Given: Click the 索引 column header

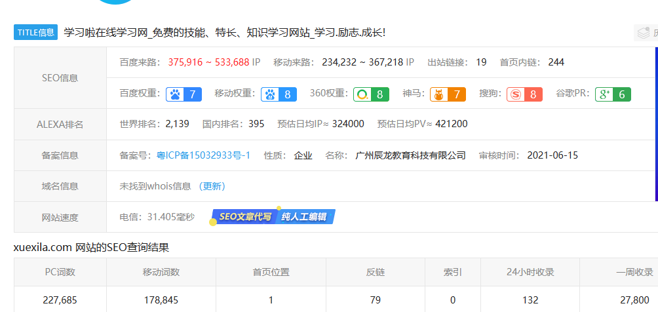Looking at the screenshot, I should [453, 272].
